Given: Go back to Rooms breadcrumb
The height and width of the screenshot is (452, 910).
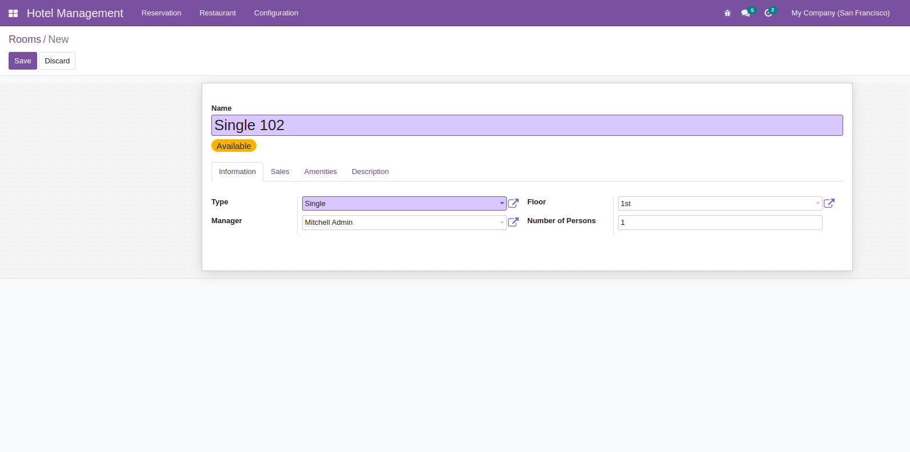Looking at the screenshot, I should [25, 39].
